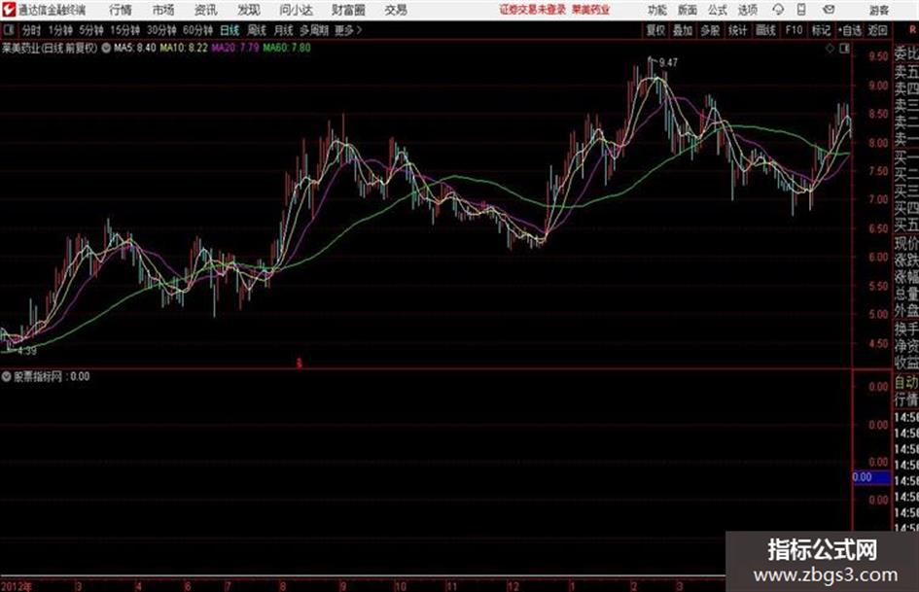The height and width of the screenshot is (592, 919).
Task: Open the 公式 menu
Action: coord(718,10)
